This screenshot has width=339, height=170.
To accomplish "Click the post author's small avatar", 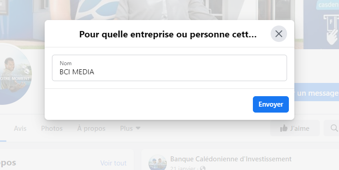I will click(157, 163).
